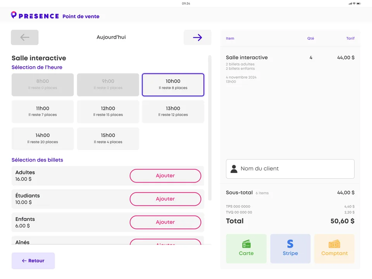Viewport: 372px width, 279px height.
Task: Click the Wi-Fi status icon
Action: tap(354, 3)
